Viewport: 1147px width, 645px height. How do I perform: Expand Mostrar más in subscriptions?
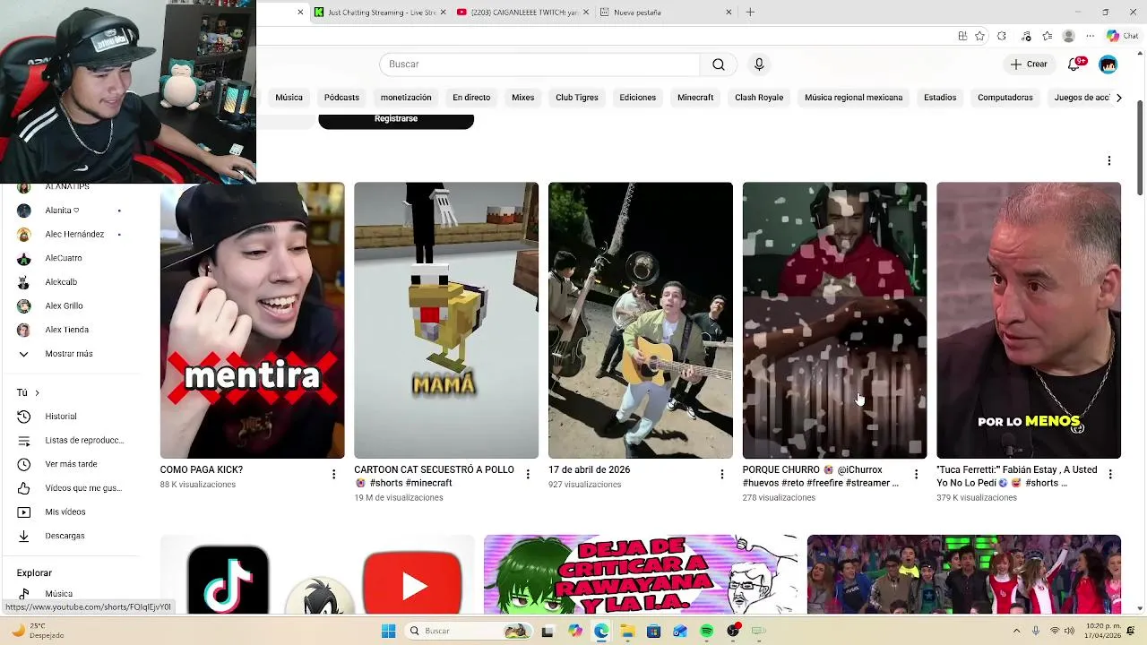(x=71, y=354)
